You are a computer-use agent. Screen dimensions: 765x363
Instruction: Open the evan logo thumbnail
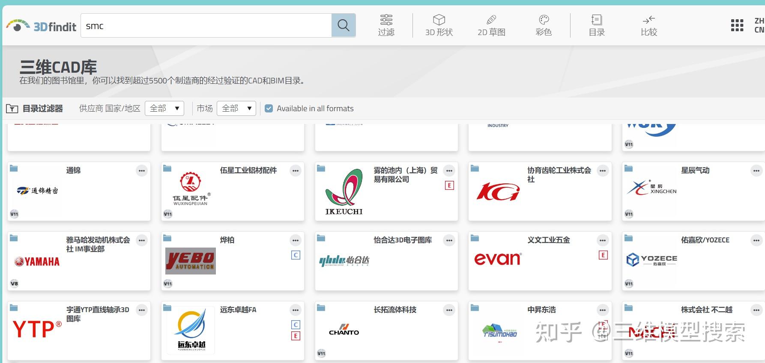pyautogui.click(x=498, y=259)
